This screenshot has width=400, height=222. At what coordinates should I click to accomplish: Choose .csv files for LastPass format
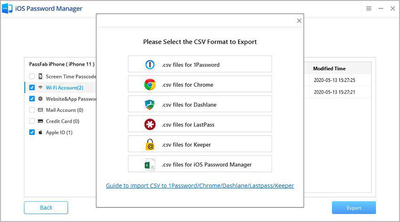click(200, 124)
